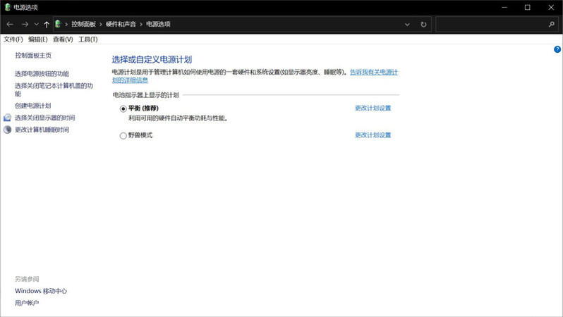This screenshot has width=563, height=317.
Task: Select the 野兽模式 power plan
Action: click(x=123, y=135)
